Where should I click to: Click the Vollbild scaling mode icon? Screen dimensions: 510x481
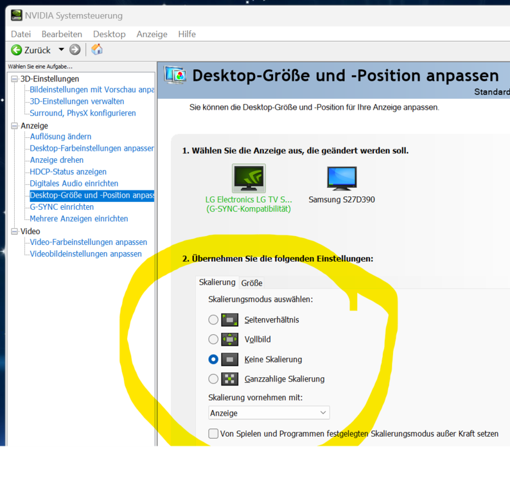230,339
